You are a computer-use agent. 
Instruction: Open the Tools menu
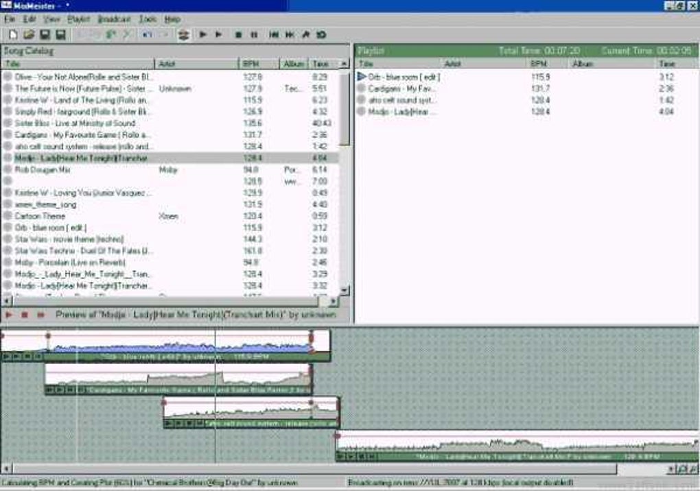pyautogui.click(x=148, y=19)
